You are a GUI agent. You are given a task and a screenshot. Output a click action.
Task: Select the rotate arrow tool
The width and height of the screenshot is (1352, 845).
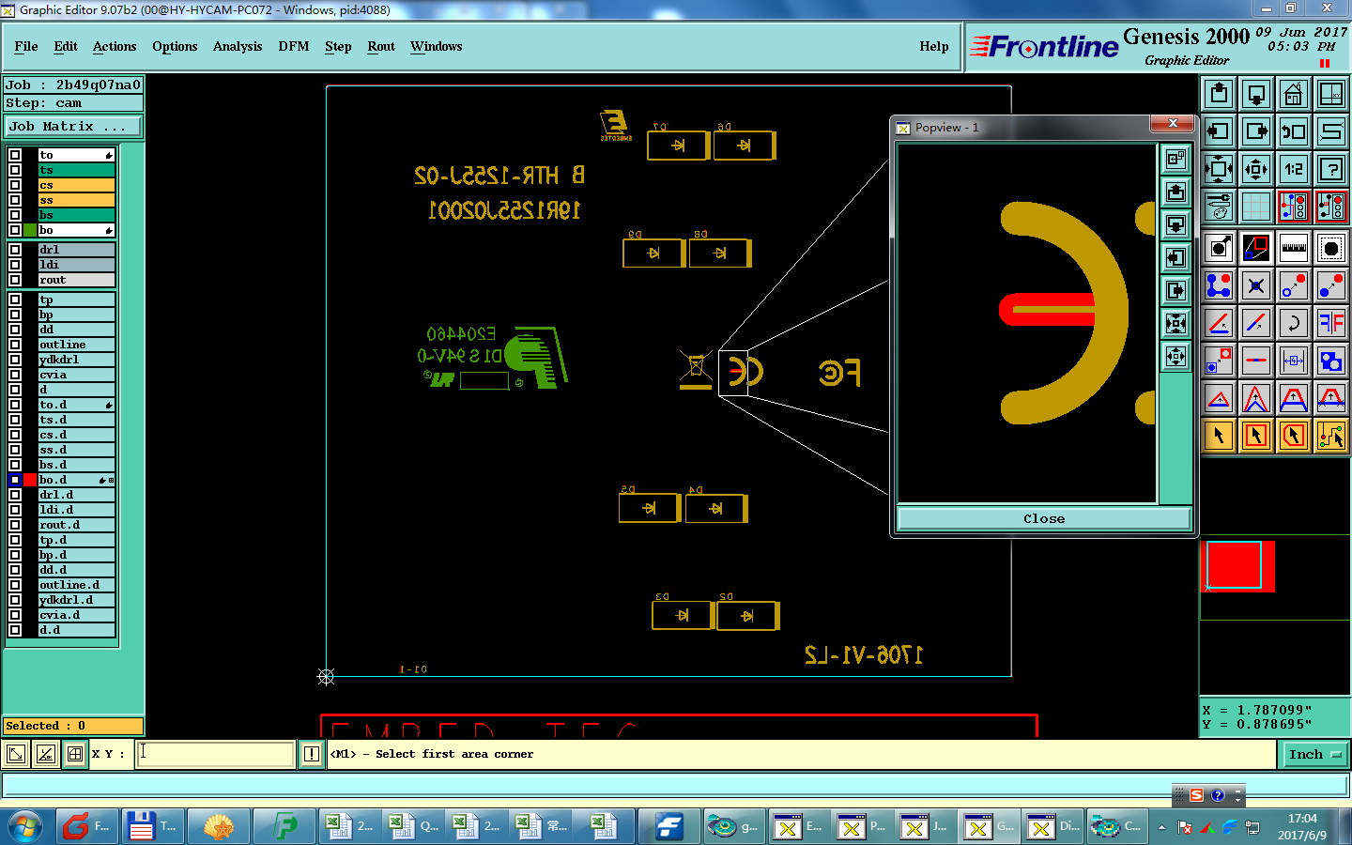(x=1294, y=323)
